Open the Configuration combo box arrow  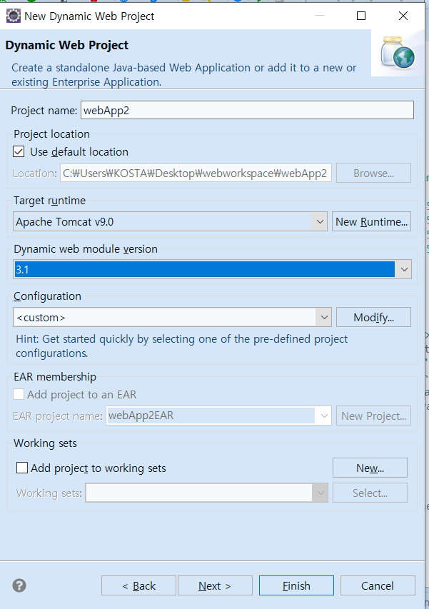coord(324,317)
